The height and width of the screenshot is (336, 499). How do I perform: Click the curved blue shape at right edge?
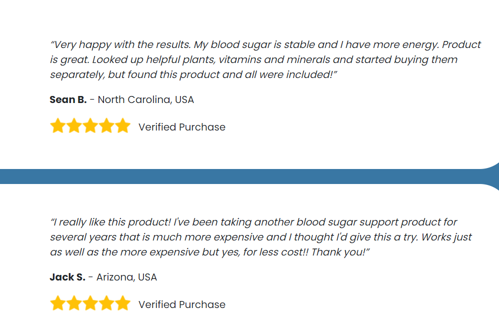pyautogui.click(x=492, y=176)
